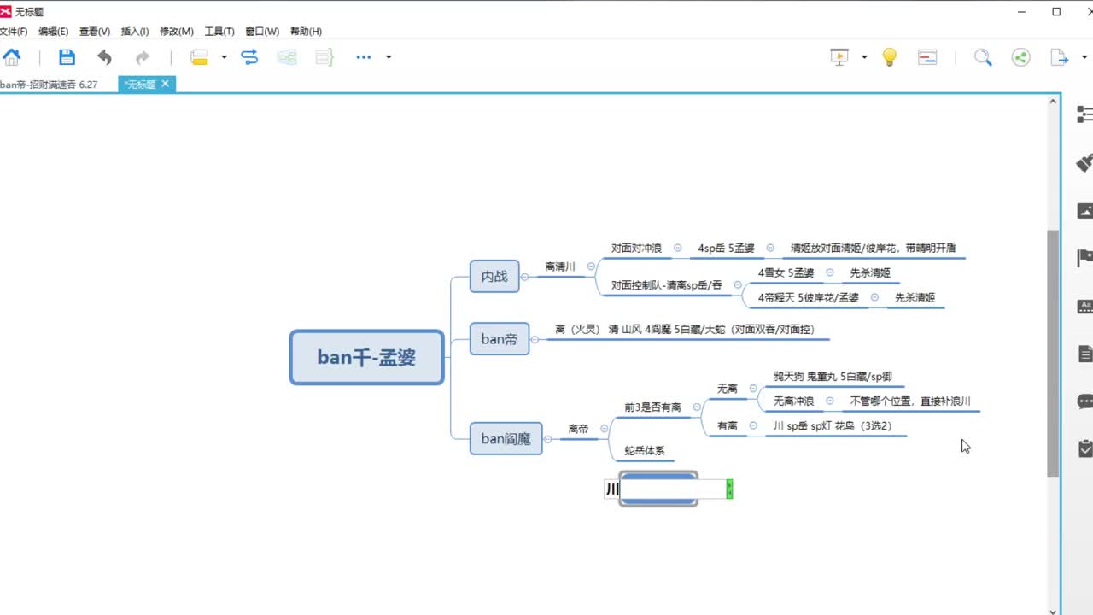Open the presentation mode dropdown arrow

point(864,57)
